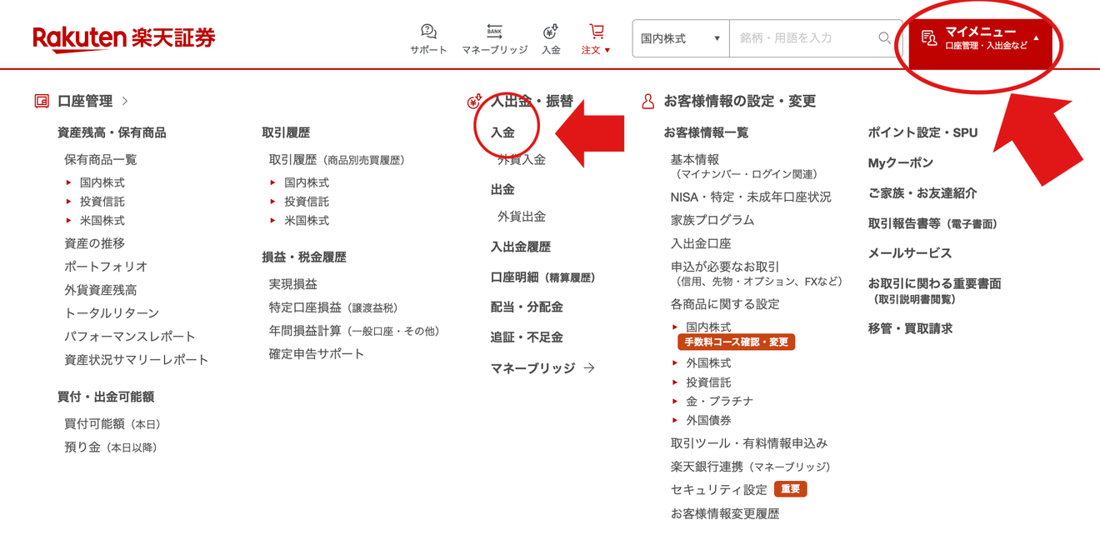The width and height of the screenshot is (1100, 535).
Task: Open 国内株式 under 取引履歴
Action: click(307, 182)
